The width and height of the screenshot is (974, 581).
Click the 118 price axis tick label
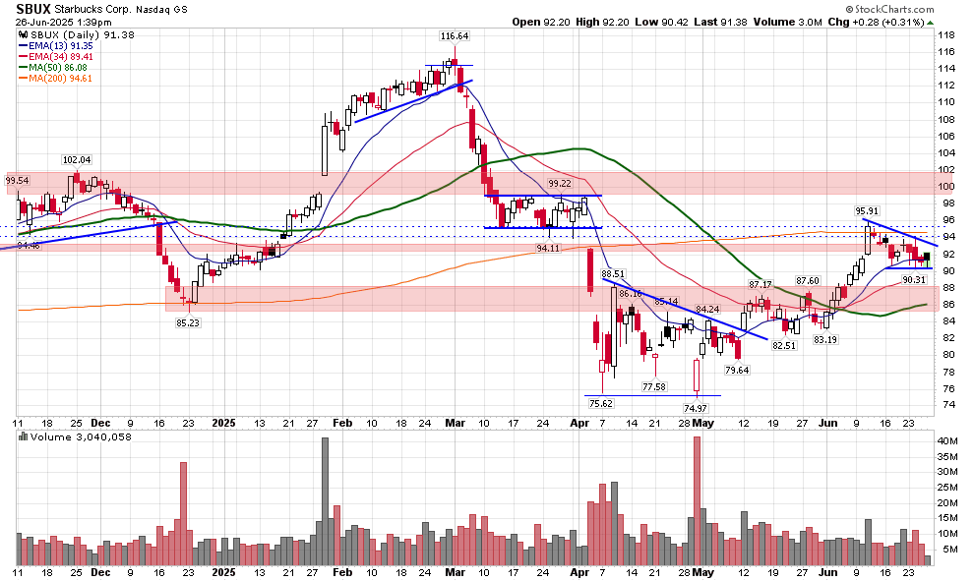point(945,35)
